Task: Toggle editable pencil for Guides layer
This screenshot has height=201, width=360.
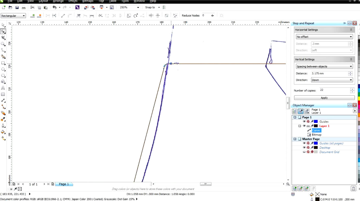Action: [x=312, y=122]
